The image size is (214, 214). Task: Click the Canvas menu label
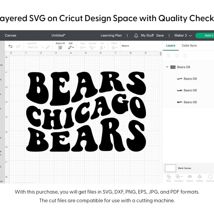click(x=11, y=35)
